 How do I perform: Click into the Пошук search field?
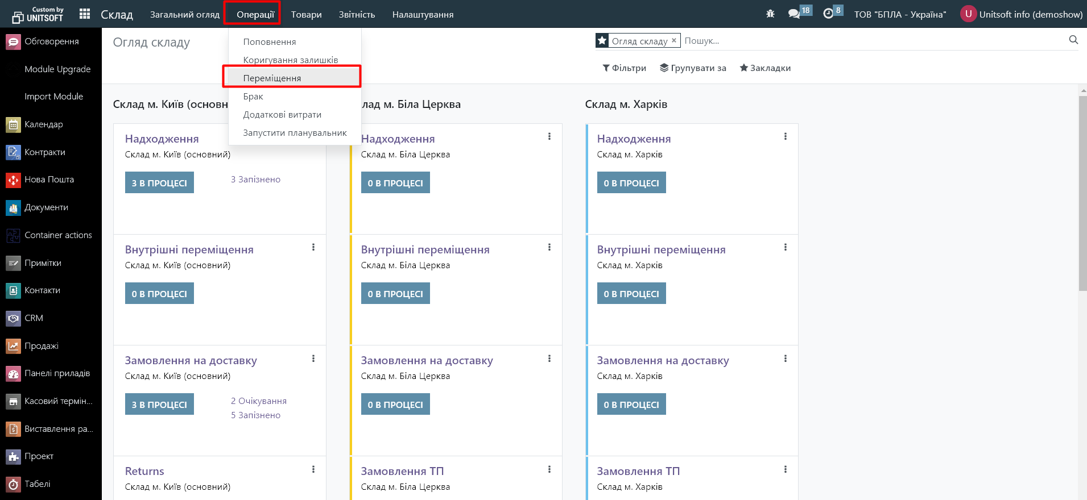[870, 41]
